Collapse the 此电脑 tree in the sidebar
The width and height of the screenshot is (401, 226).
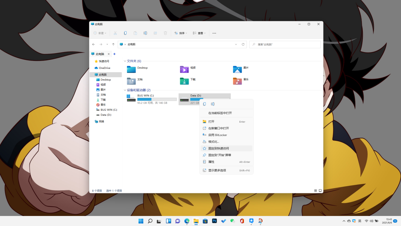click(x=93, y=74)
